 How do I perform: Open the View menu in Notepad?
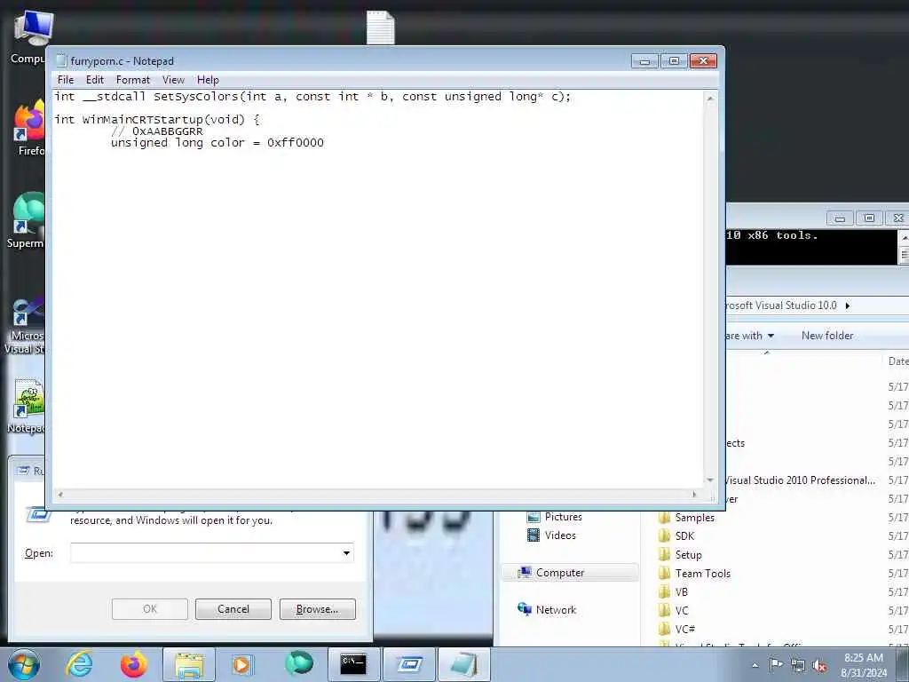pos(173,80)
